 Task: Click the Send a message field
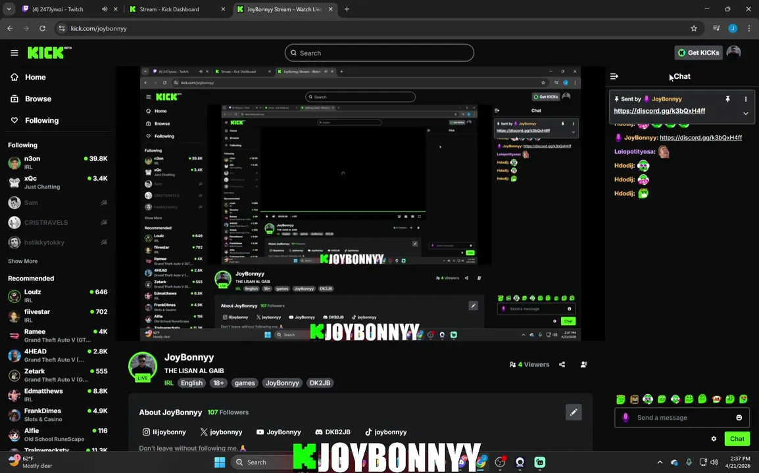[682, 417]
